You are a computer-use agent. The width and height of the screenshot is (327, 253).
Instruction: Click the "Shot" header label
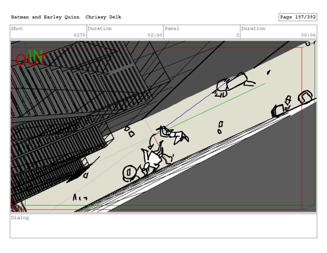17,28
